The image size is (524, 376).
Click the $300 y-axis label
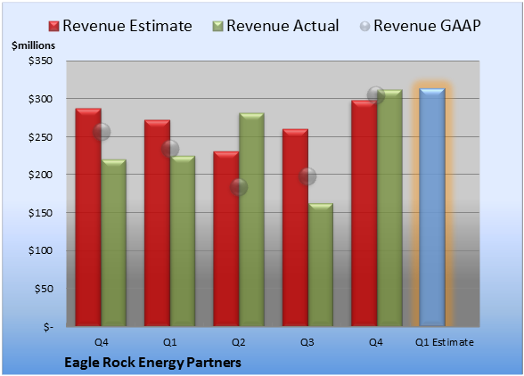point(40,99)
